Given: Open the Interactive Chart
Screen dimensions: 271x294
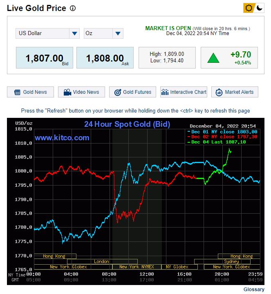Looking at the screenshot, I should pyautogui.click(x=184, y=92).
